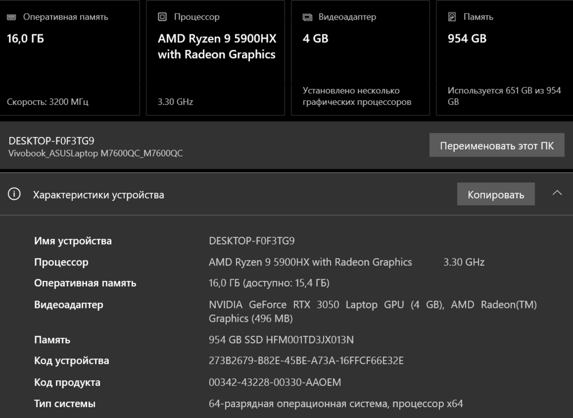This screenshot has height=418, width=573.
Task: Select the product code 00342-43228-00330-AAOEM
Action: point(275,382)
